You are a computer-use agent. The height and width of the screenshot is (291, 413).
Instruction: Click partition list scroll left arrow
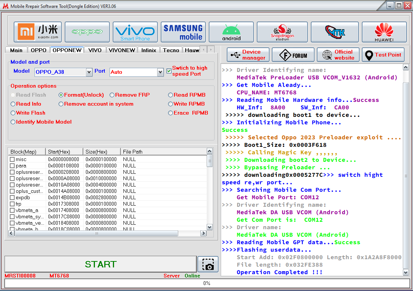pyautogui.click(x=11, y=233)
